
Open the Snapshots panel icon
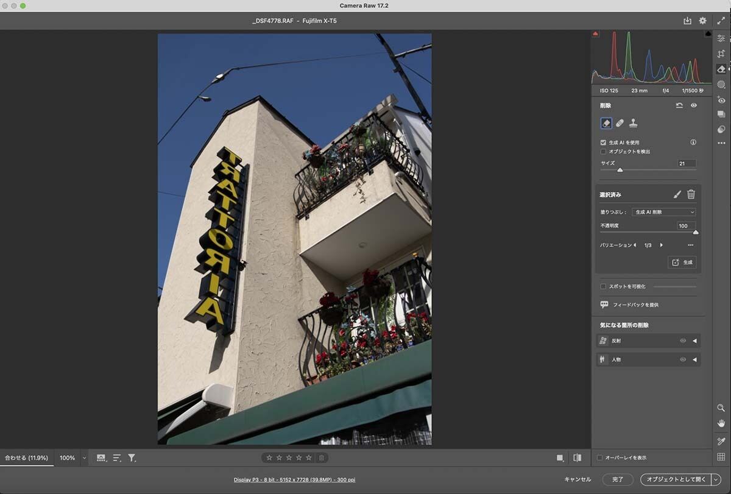[x=721, y=115]
